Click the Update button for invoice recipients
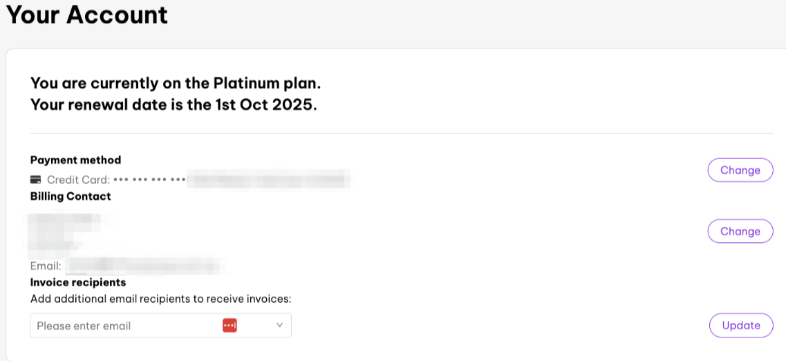Viewport: 786px width, 361px height. click(x=740, y=325)
